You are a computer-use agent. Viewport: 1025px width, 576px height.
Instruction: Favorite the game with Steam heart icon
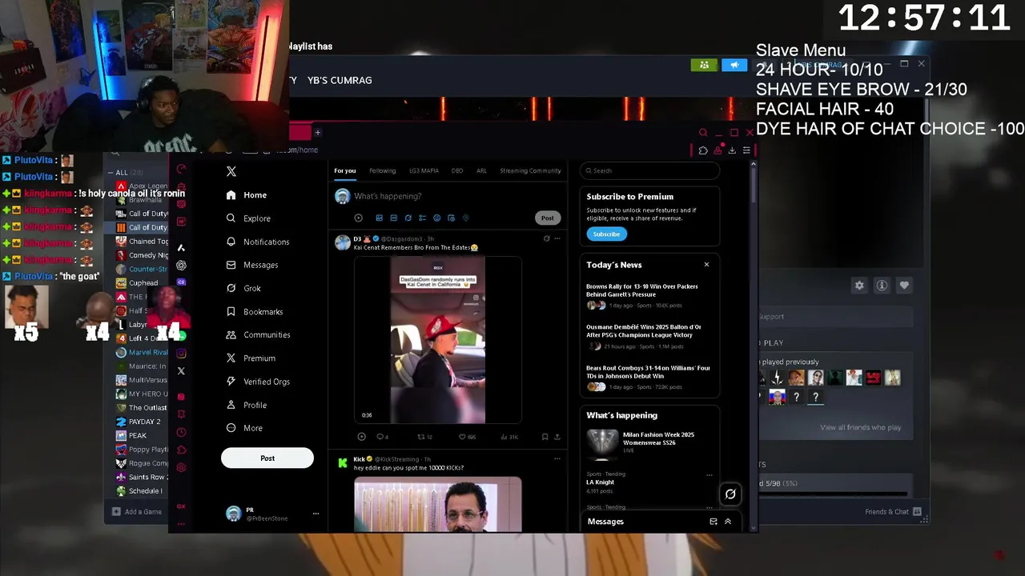904,286
